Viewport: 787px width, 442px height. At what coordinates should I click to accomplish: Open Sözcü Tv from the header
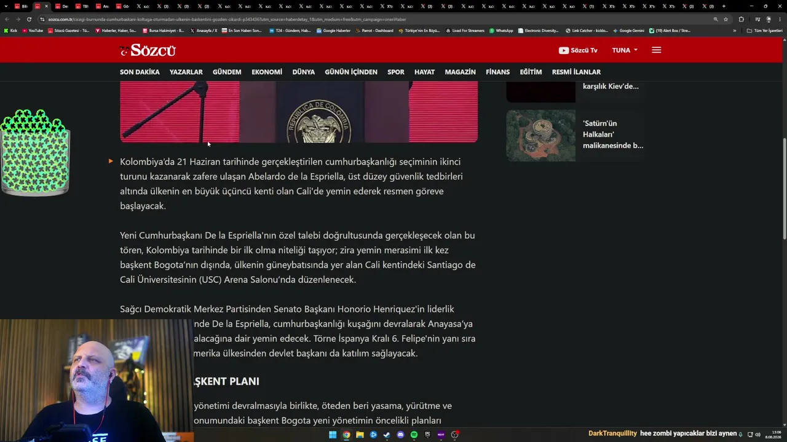[x=578, y=50]
